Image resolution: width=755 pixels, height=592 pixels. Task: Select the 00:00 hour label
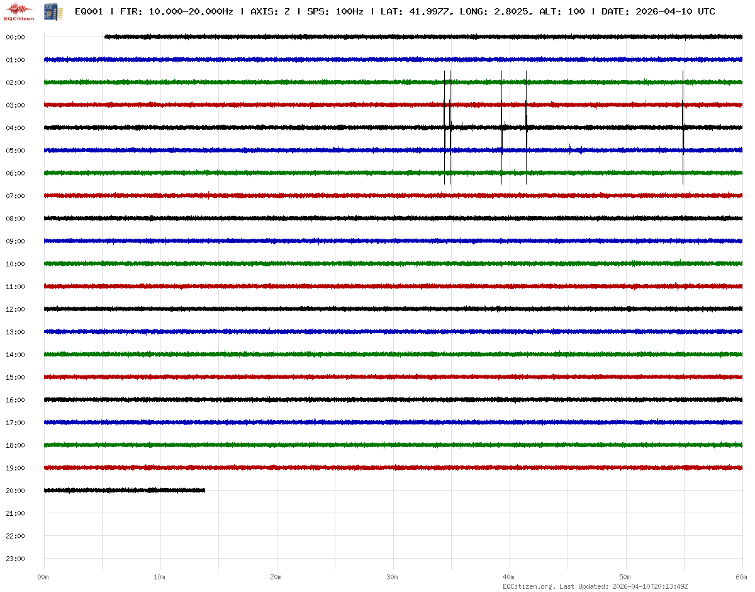pyautogui.click(x=15, y=37)
